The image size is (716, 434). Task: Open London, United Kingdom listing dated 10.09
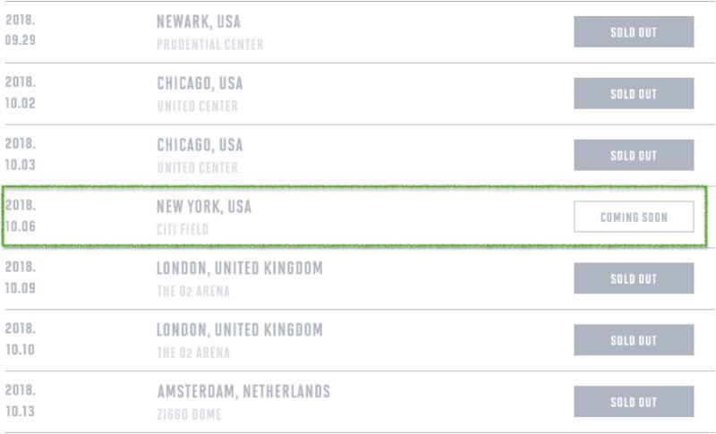coord(240,268)
